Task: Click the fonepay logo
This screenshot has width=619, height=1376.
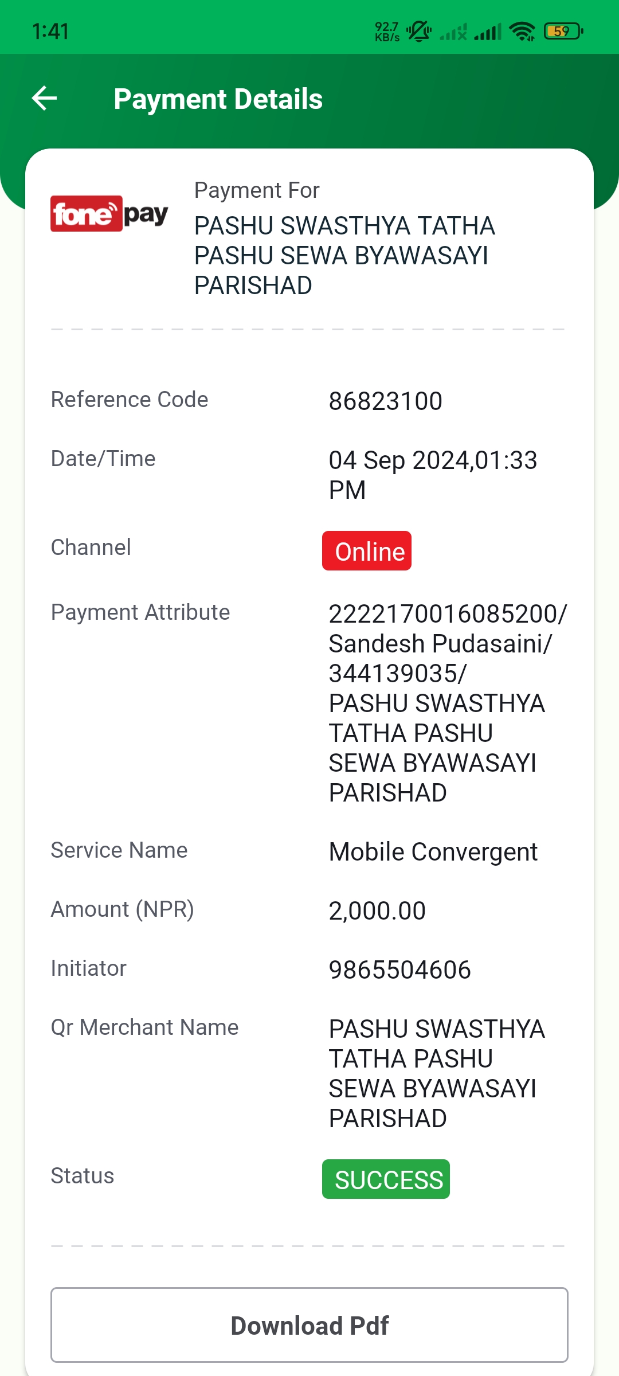Action: point(109,214)
